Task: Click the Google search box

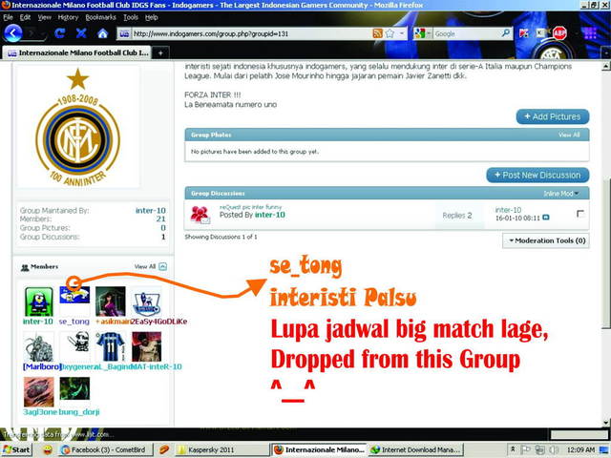Action: coord(467,34)
